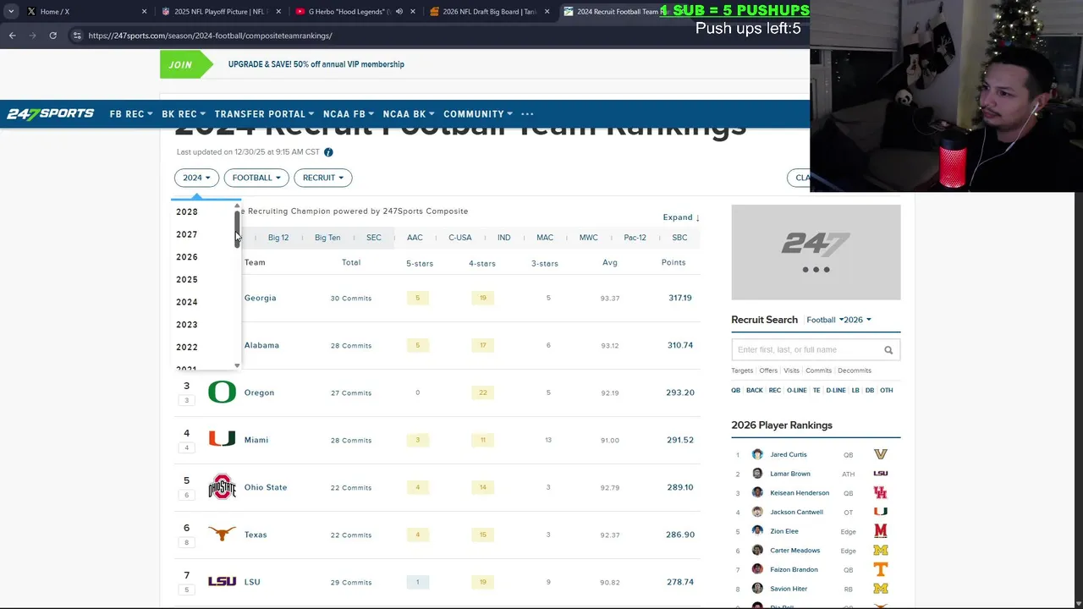Select 2027 in the year list
Viewport: 1083px width, 609px height.
(x=187, y=234)
